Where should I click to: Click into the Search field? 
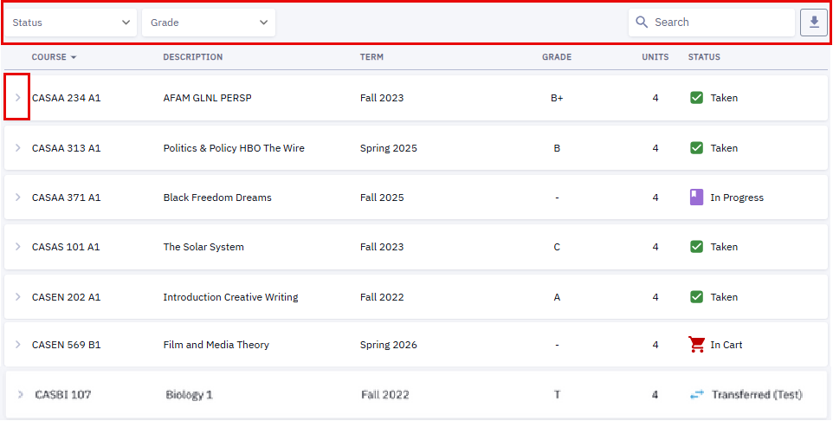click(x=712, y=23)
